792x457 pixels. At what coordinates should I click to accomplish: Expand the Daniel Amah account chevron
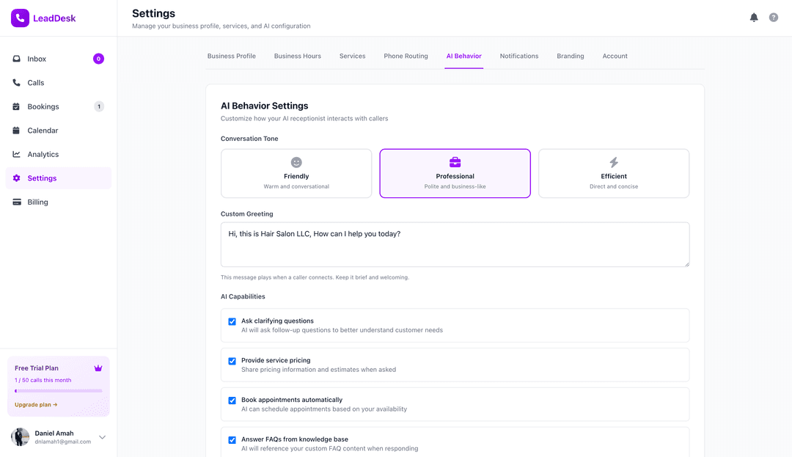102,437
